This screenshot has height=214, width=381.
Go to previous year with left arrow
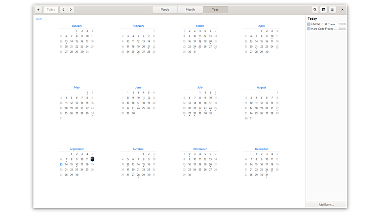click(63, 10)
